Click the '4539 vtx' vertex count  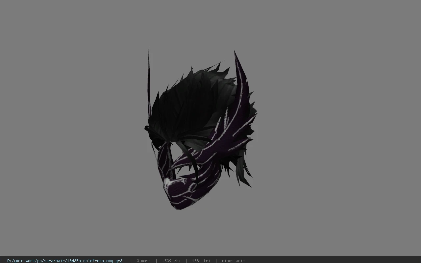tap(171, 261)
